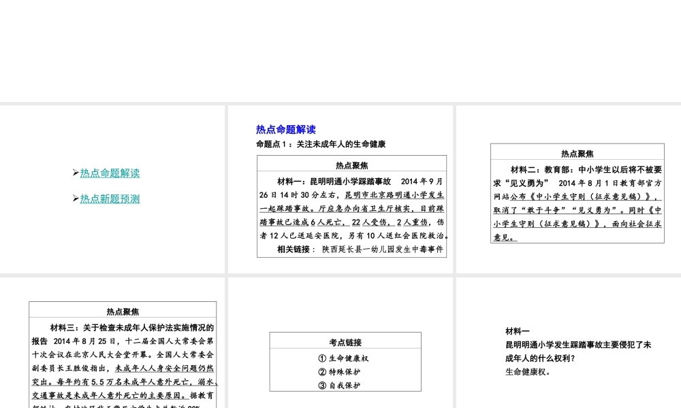Click the 相关链接 label about 陕西延长县
The height and width of the screenshot is (408, 681).
(x=294, y=250)
